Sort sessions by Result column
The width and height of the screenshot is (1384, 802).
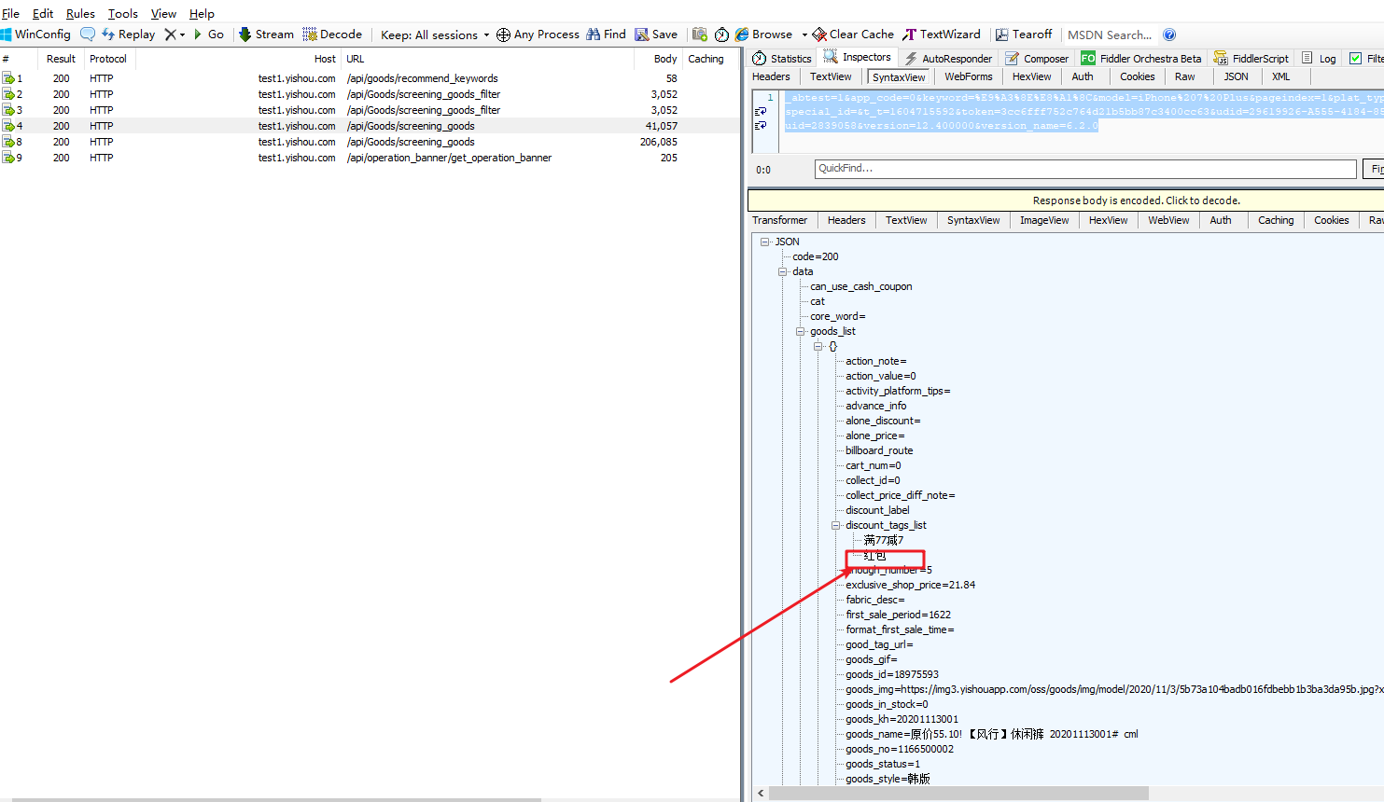pyautogui.click(x=61, y=59)
